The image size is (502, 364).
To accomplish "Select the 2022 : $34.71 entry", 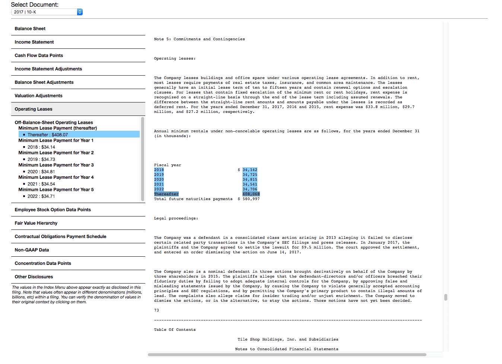I will point(41,196).
